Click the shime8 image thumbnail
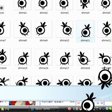112x112 pixels. [23, 29]
